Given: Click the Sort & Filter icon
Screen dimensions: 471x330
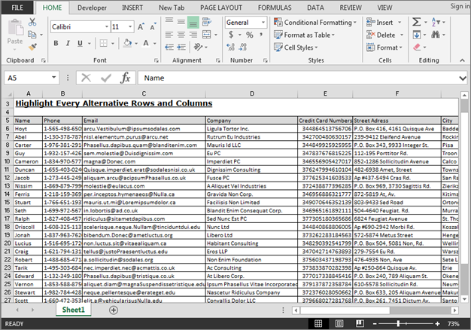Looking at the screenshot, I should (x=436, y=22).
